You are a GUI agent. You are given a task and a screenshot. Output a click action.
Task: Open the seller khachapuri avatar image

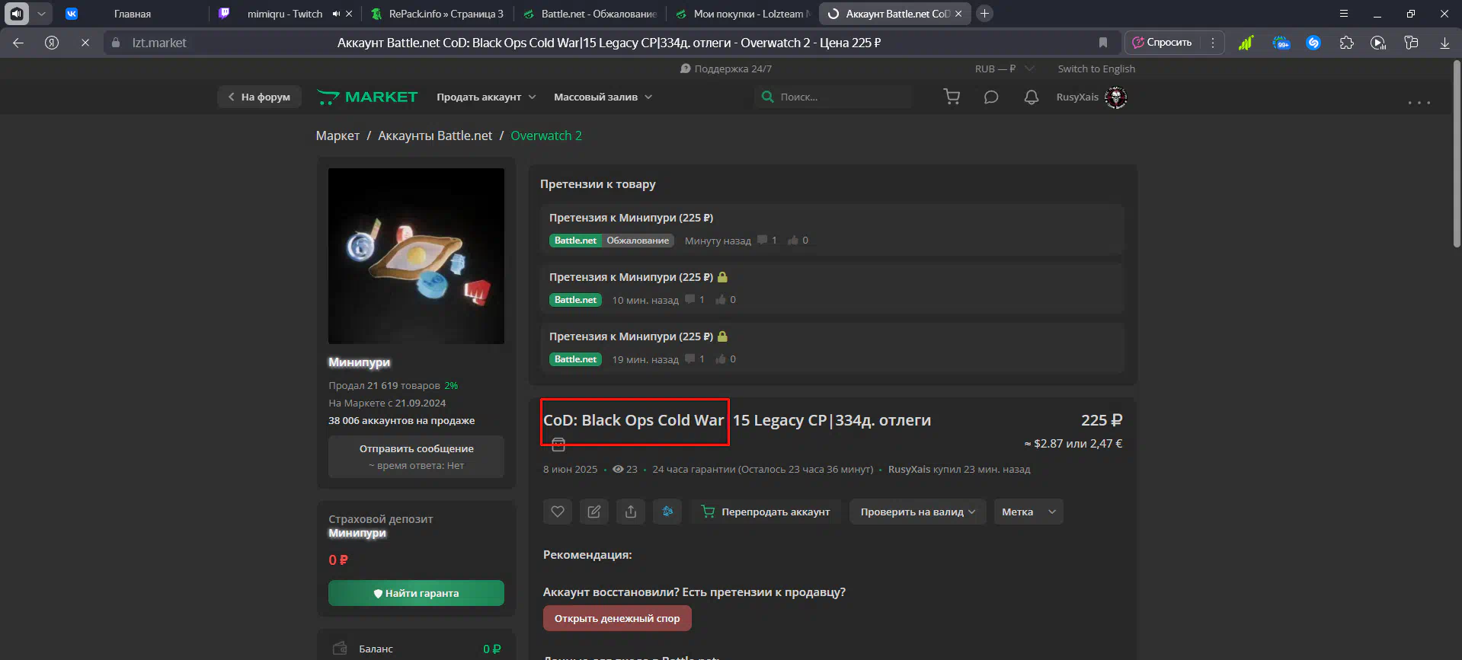click(416, 256)
